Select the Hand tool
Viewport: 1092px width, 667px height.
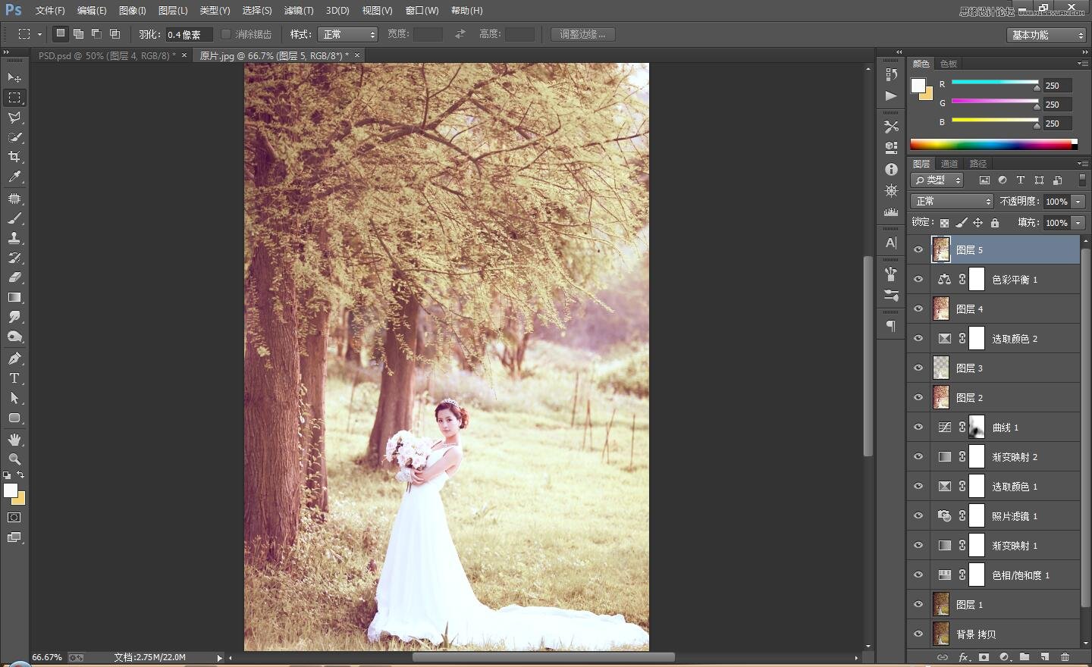click(14, 440)
